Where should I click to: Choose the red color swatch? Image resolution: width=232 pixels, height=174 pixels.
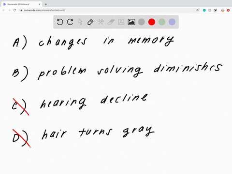[x=152, y=22]
